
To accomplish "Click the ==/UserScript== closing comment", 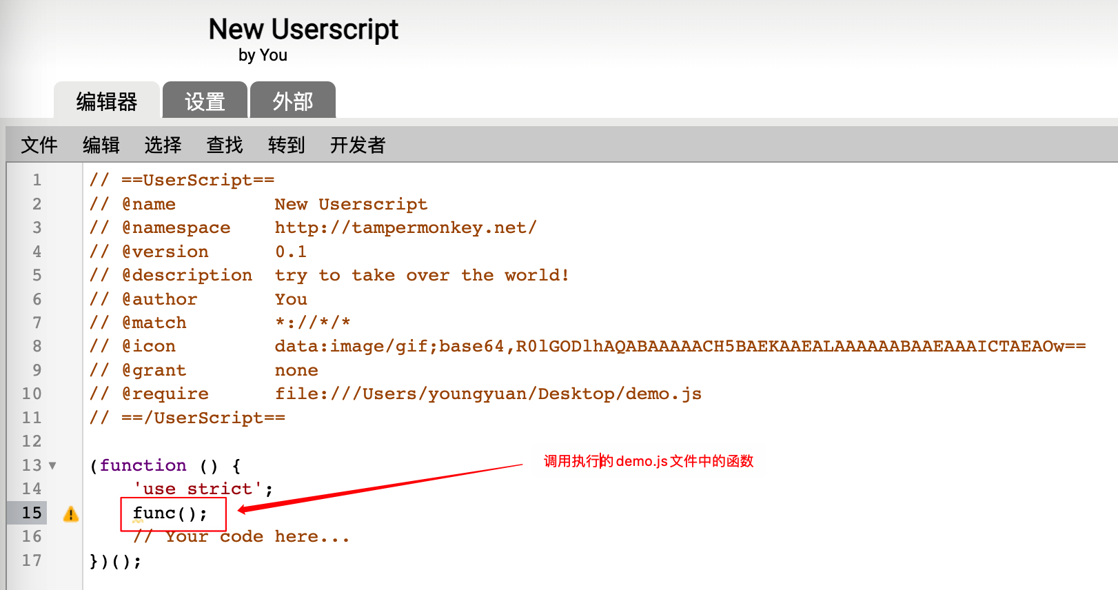I will pos(187,418).
